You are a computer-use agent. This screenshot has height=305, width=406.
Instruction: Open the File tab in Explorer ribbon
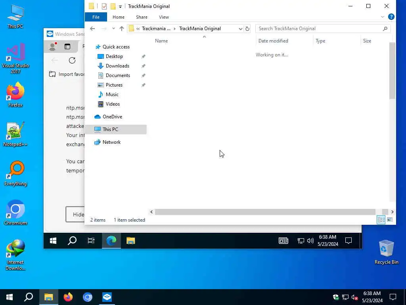tap(96, 17)
